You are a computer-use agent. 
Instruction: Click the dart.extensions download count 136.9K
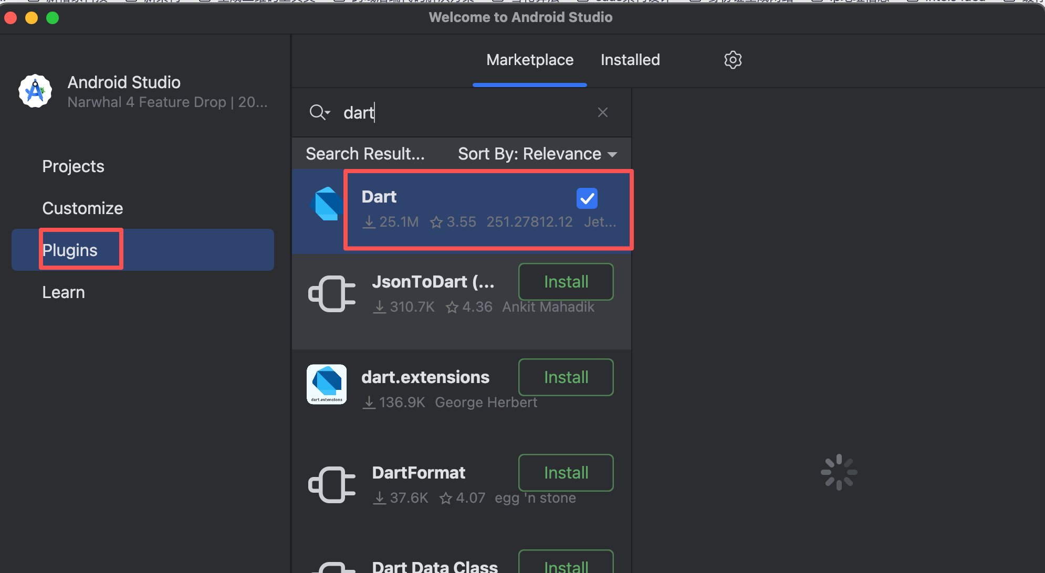tap(394, 402)
